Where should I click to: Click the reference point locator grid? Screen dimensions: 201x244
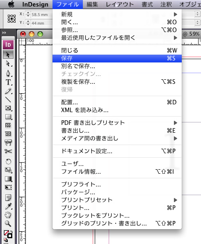point(11,18)
